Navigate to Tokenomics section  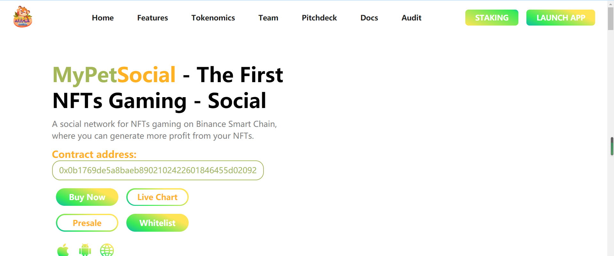213,18
